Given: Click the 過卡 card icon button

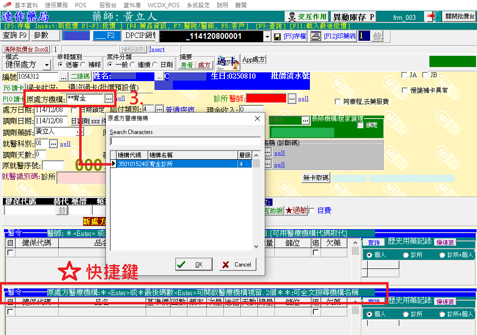Looking at the screenshot, I should point(228,61).
